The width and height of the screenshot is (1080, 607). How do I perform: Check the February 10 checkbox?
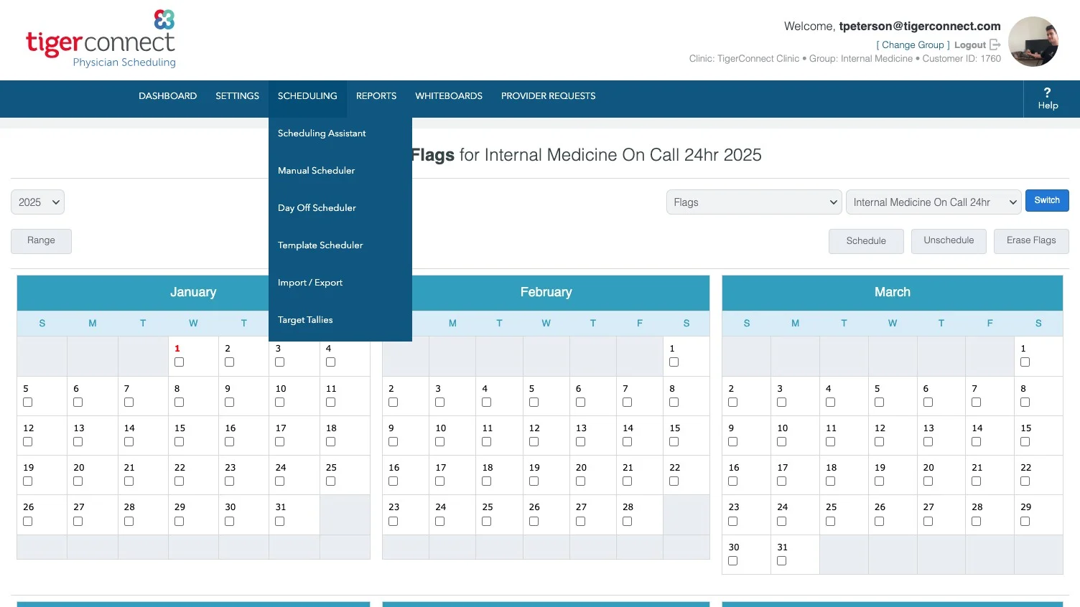coord(439,442)
